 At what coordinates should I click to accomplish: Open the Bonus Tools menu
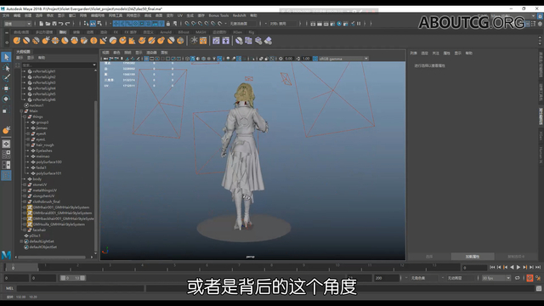(218, 15)
